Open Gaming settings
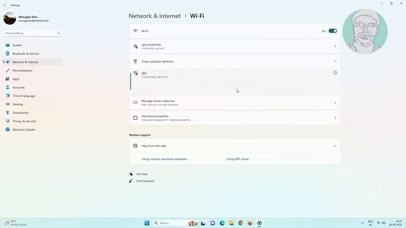This screenshot has width=406, height=228. pyautogui.click(x=33, y=104)
